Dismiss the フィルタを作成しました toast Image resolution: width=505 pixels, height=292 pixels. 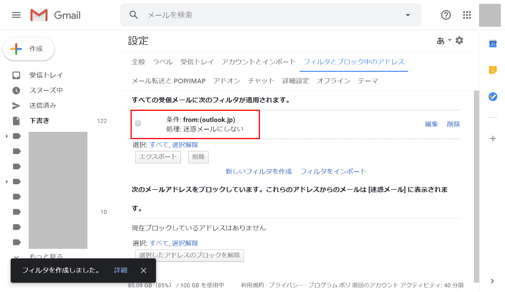pyautogui.click(x=144, y=271)
